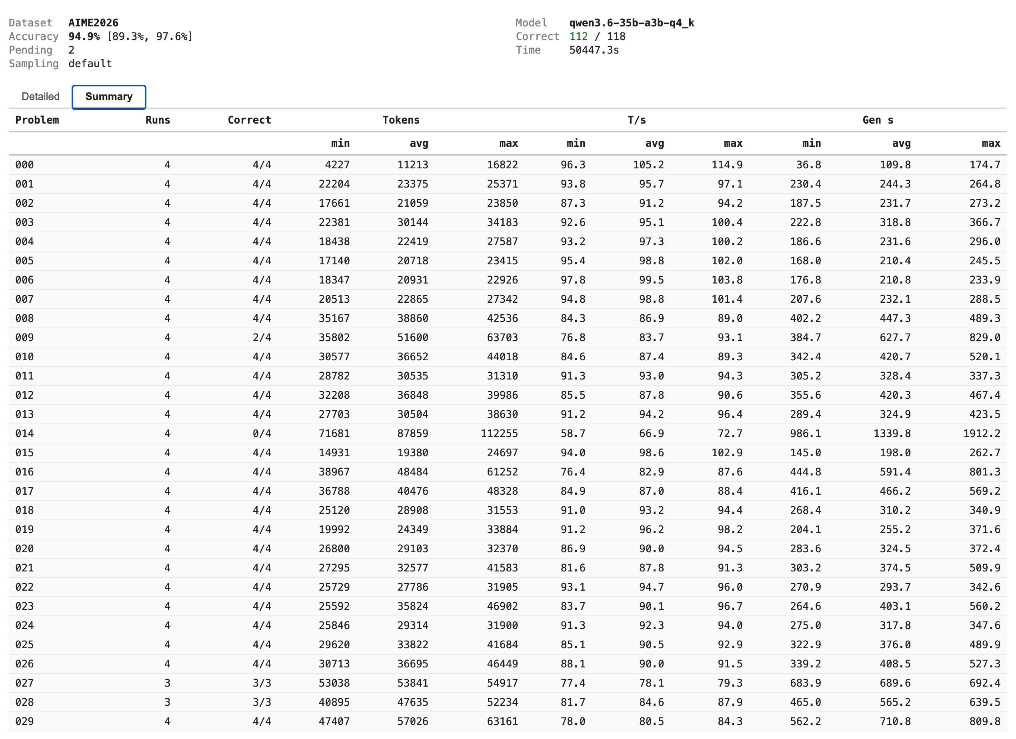Screen dimensions: 1016x739
Task: Select the Summary tab
Action: point(109,97)
